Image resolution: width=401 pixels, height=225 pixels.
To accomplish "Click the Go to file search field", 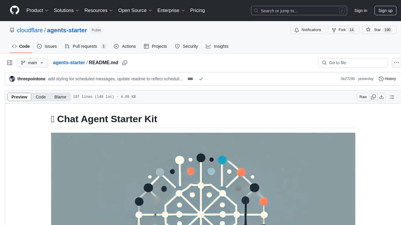I will click(353, 63).
